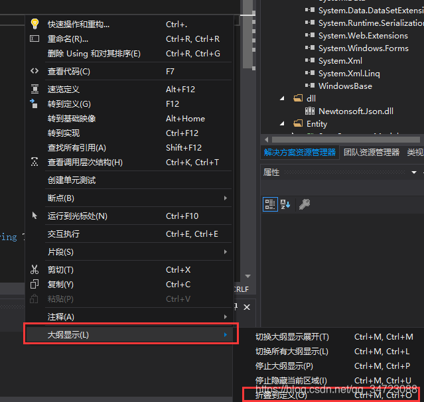Click the editor vertical scrollbar thumb

(x=247, y=34)
